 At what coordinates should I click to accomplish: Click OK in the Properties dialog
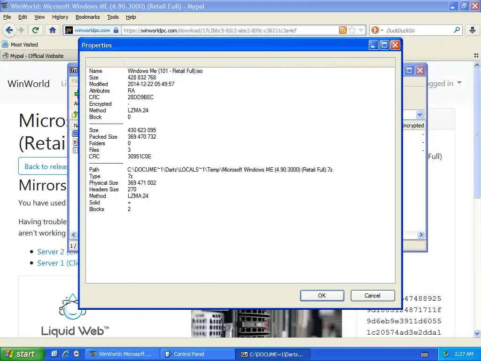322,295
